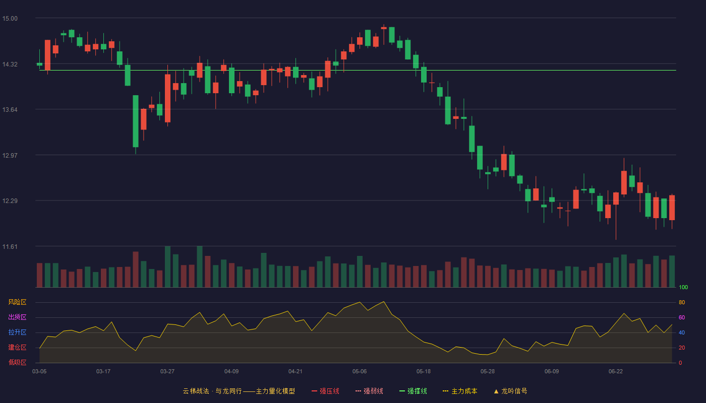Toggle the 主力成本 legend entry
Viewport: 706px width, 403px height.
pyautogui.click(x=460, y=391)
